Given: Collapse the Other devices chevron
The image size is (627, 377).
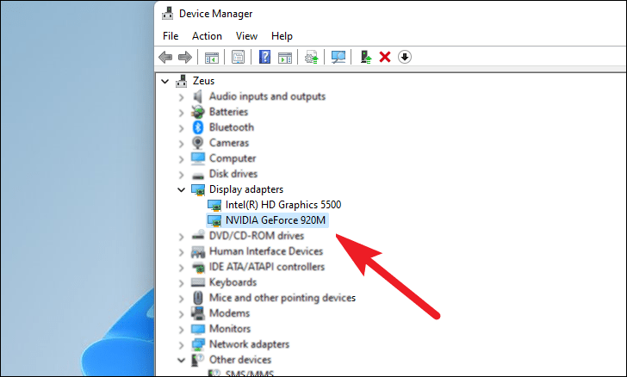Looking at the screenshot, I should coord(181,360).
